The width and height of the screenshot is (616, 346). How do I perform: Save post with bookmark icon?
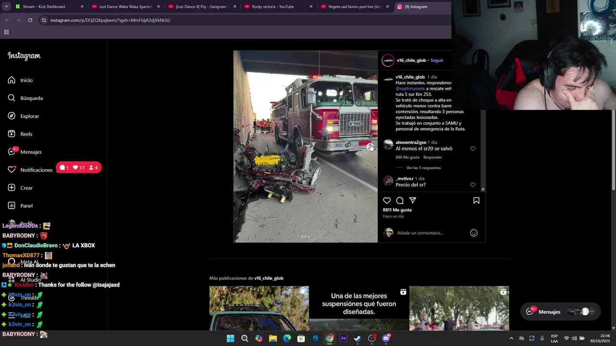[476, 200]
